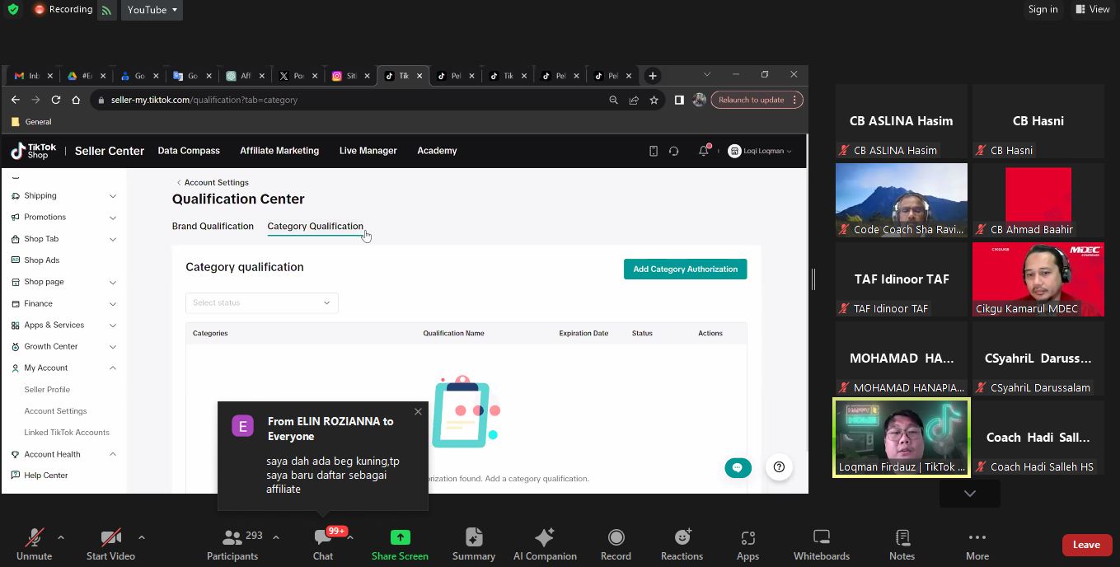The width and height of the screenshot is (1120, 567).
Task: Open Academy menu
Action: [437, 151]
